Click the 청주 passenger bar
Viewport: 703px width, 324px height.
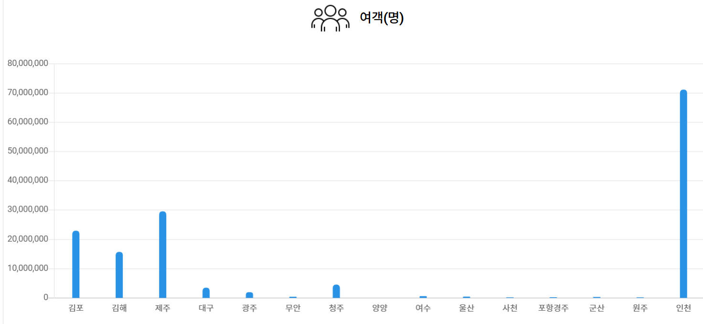[x=336, y=291]
